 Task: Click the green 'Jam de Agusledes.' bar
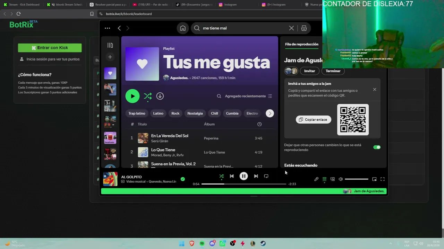(244, 191)
